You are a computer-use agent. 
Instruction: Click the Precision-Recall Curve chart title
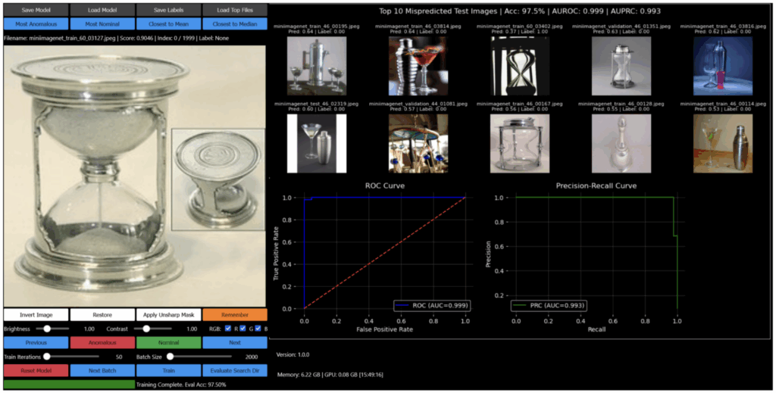pos(596,186)
